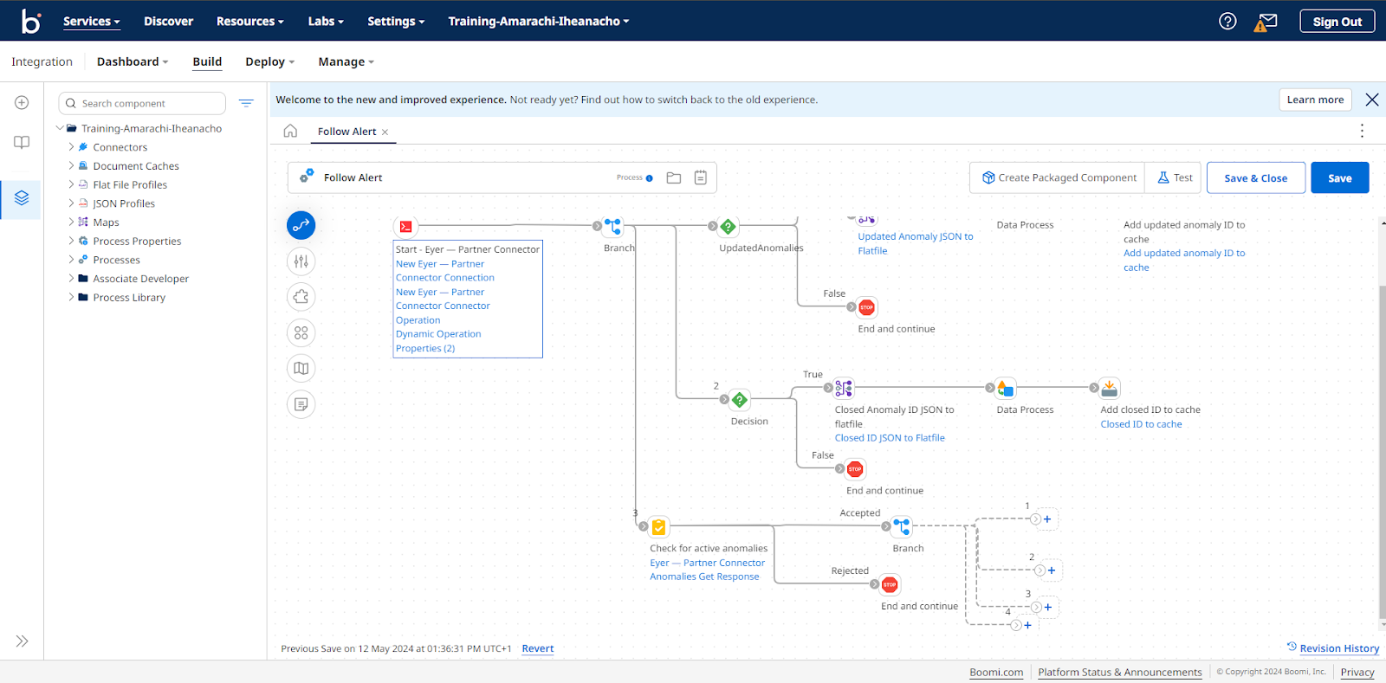
Task: Click the Test button
Action: [x=1174, y=177]
